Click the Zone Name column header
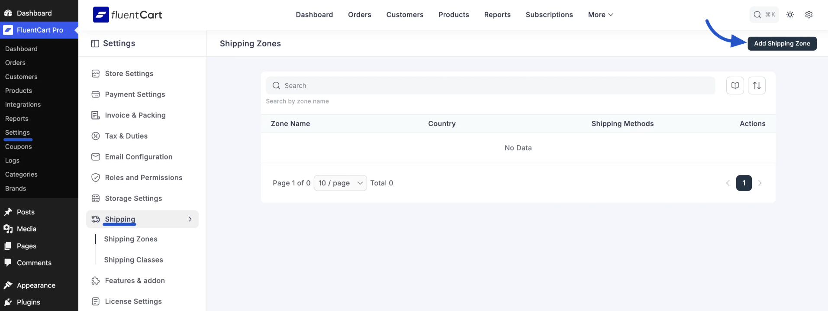Screen dimensions: 828x311 [x=290, y=123]
